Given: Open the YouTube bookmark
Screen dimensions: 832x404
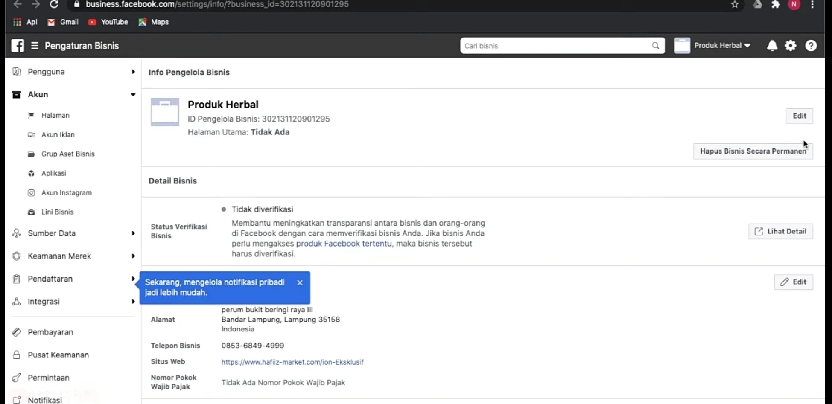Looking at the screenshot, I should 108,22.
